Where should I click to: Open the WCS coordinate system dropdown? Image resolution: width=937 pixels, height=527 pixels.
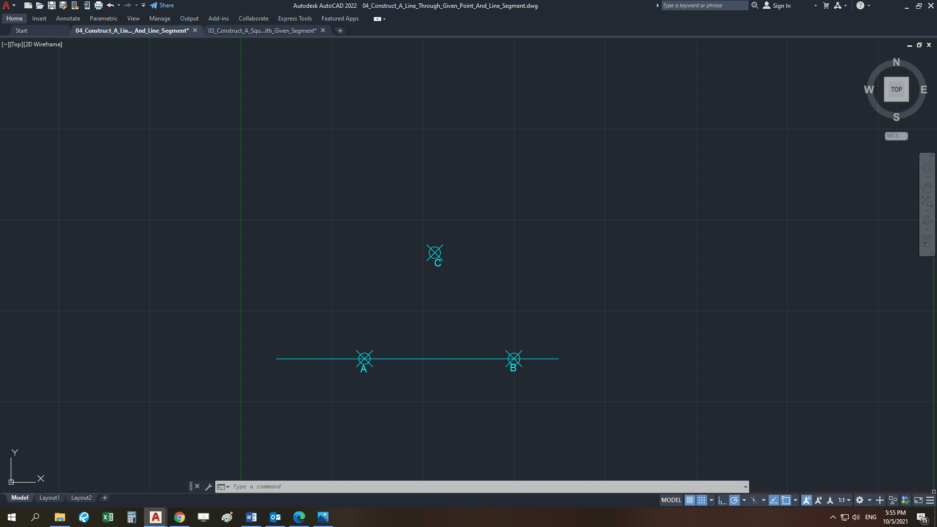896,136
